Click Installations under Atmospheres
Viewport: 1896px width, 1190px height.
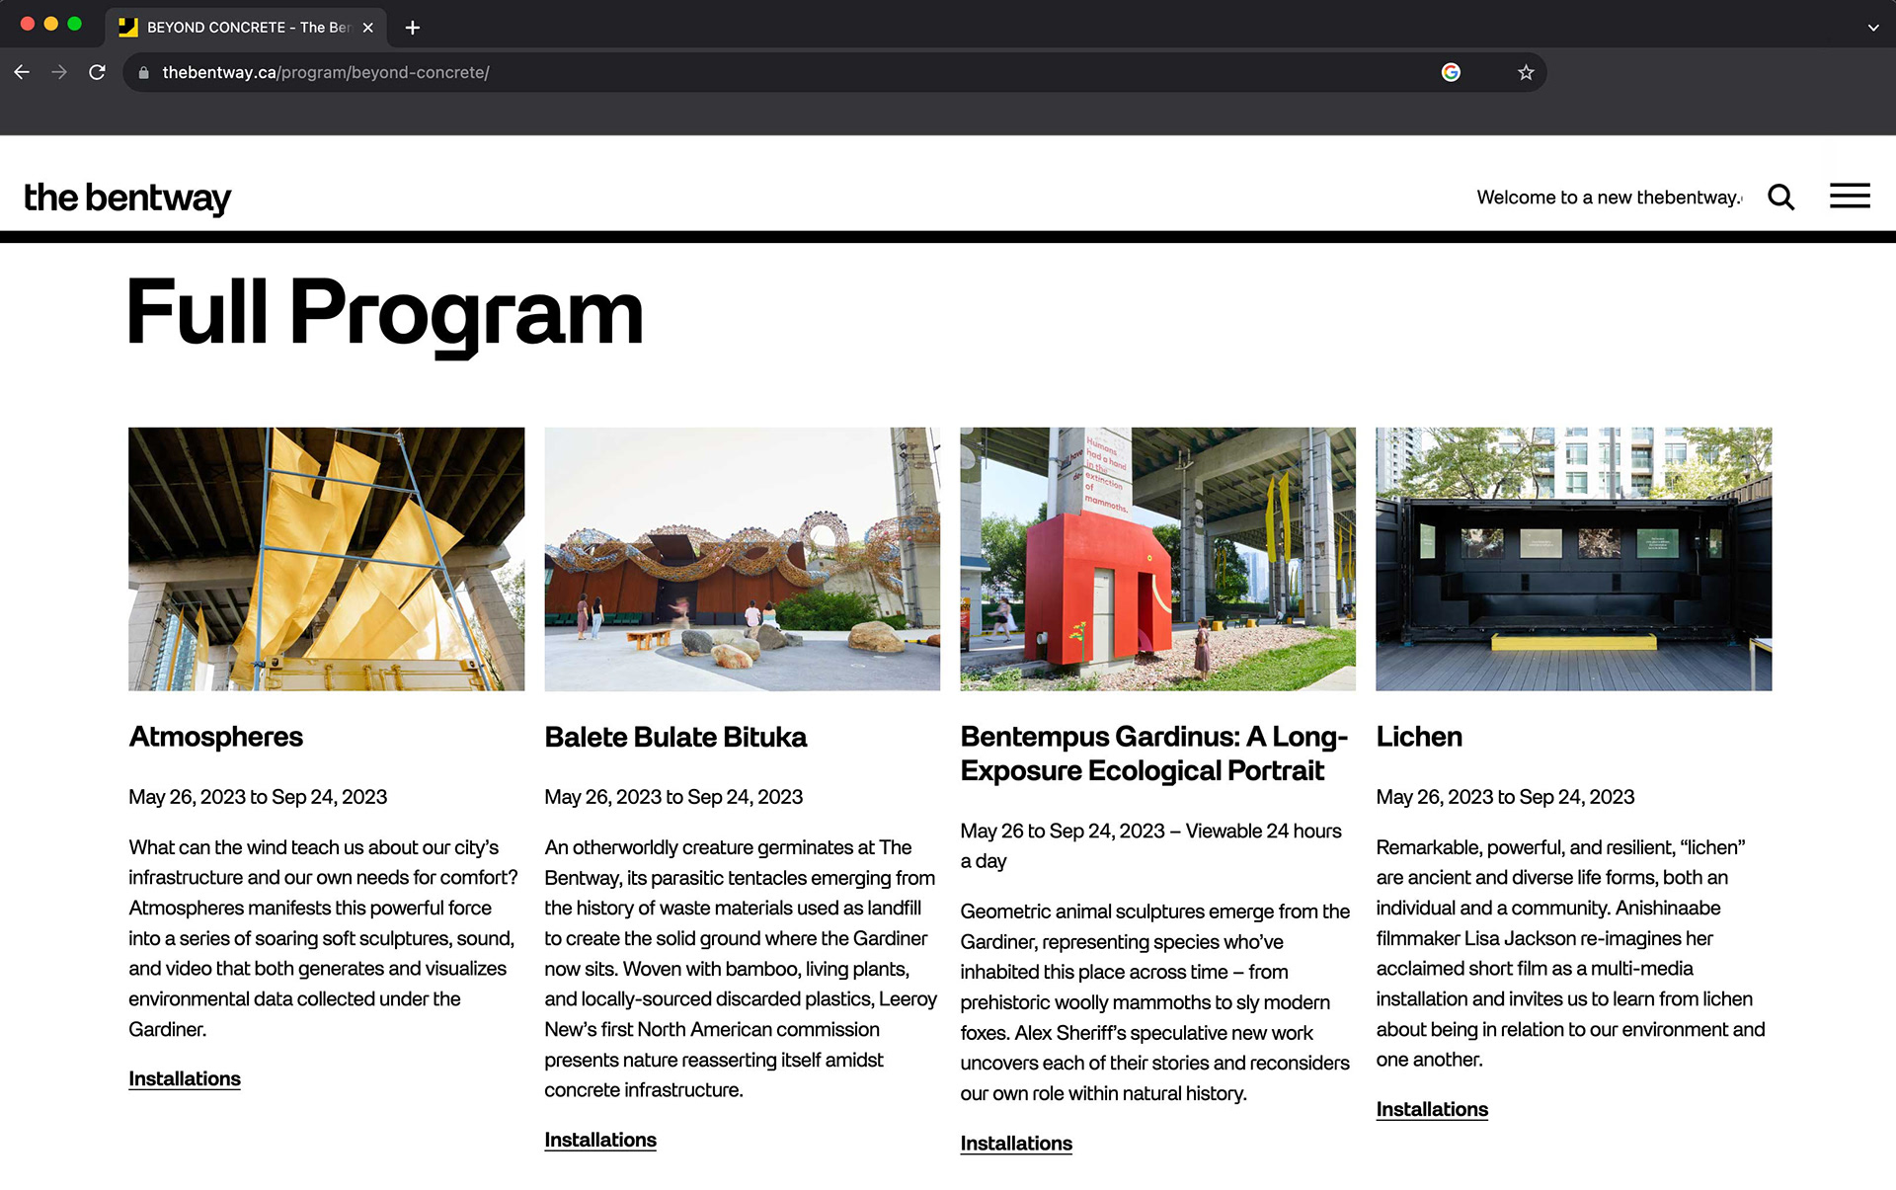coord(185,1078)
